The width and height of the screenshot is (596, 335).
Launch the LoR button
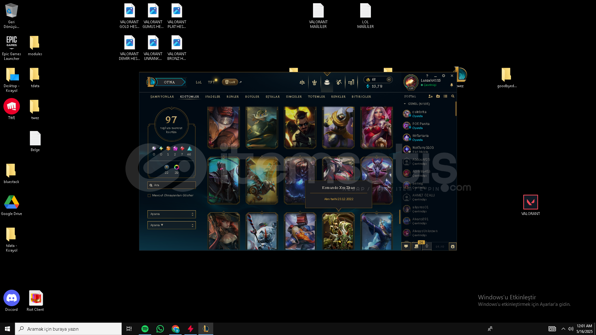230,82
